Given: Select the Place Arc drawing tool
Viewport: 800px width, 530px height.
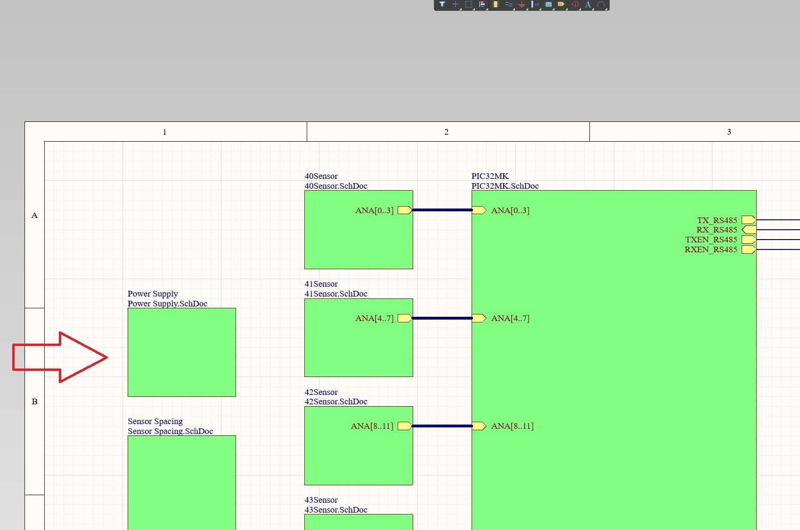Looking at the screenshot, I should coord(601,4).
